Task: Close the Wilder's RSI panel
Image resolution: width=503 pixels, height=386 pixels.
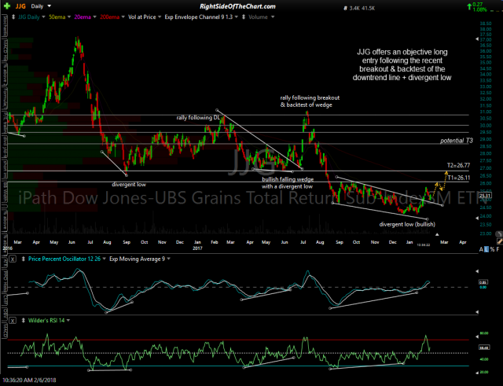Action: pyautogui.click(x=13, y=321)
